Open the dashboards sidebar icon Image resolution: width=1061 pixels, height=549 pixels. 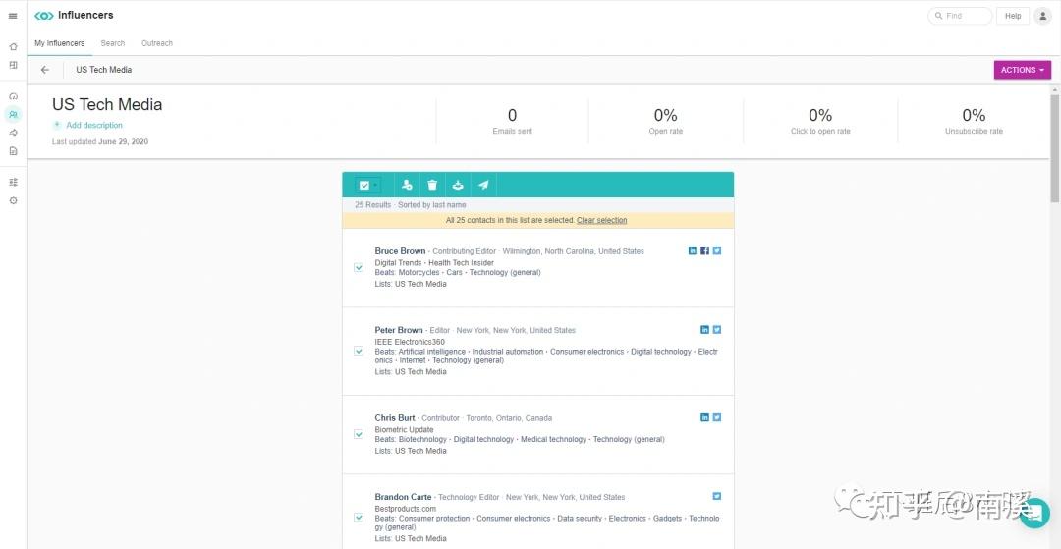point(13,65)
